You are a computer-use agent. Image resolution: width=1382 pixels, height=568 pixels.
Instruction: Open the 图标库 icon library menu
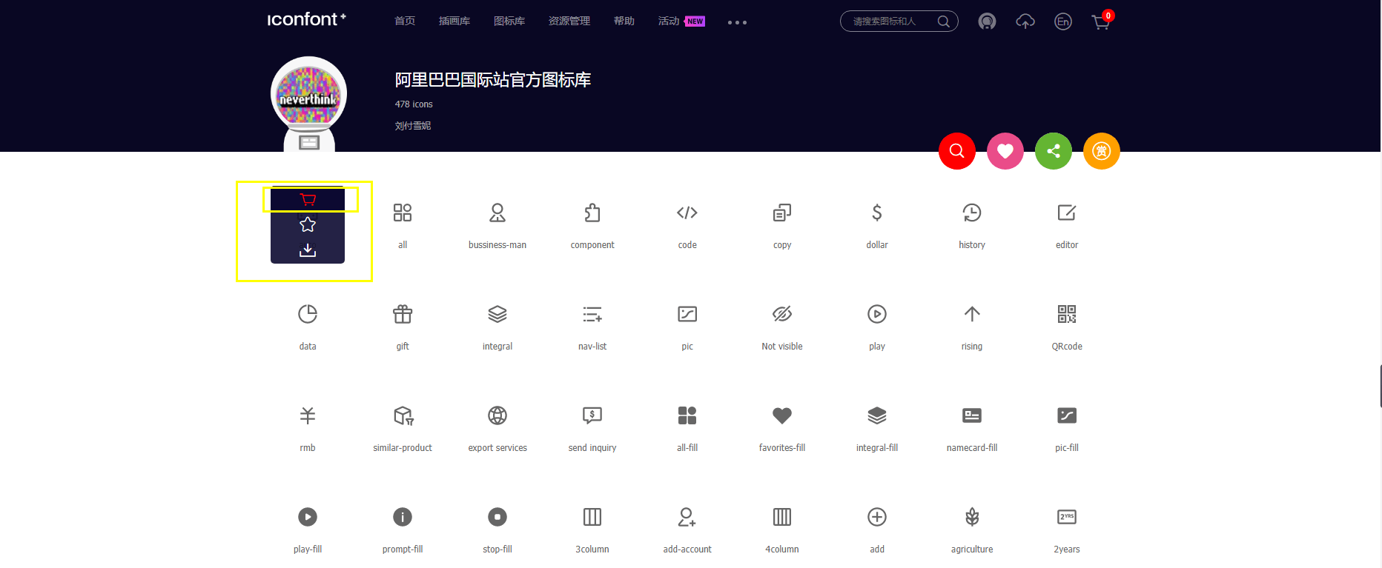coord(509,21)
